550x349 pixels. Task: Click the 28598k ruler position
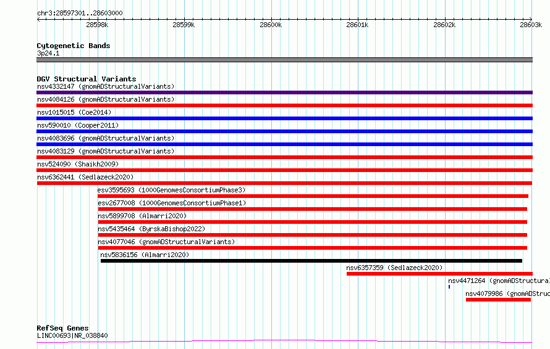click(x=97, y=25)
